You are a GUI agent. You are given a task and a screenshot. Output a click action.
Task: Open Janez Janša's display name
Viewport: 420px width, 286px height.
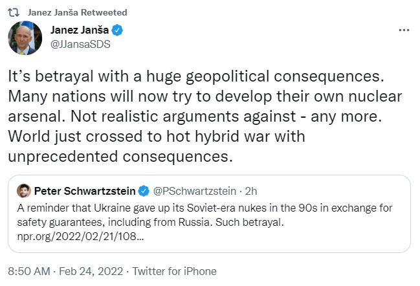point(77,30)
